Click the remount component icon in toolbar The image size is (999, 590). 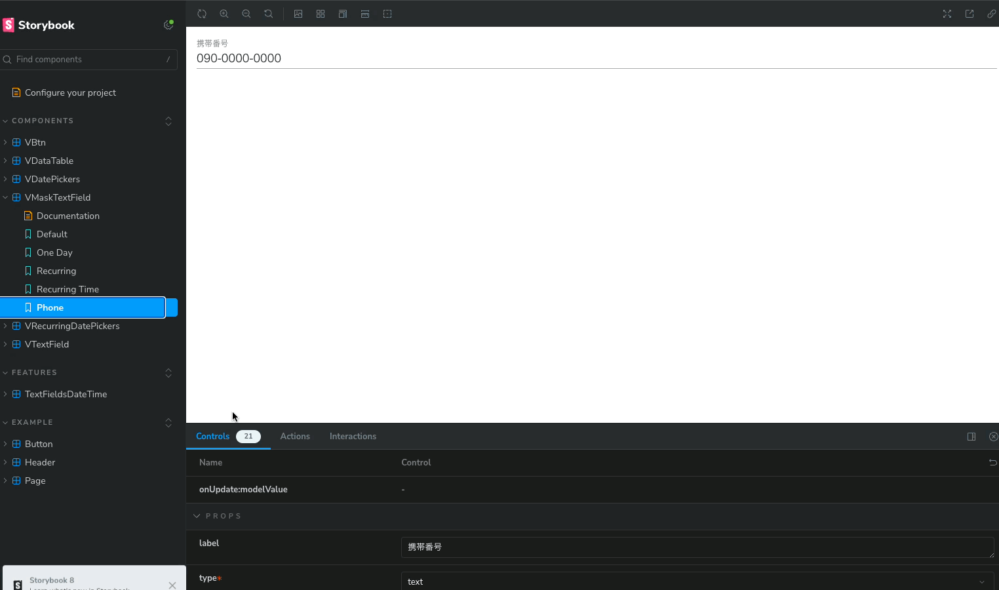pos(202,14)
